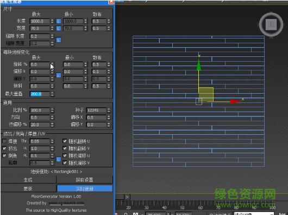The image size is (288, 215).
Task: Click the 焊接 Thr field showing 0.05
Action: [x=40, y=141]
